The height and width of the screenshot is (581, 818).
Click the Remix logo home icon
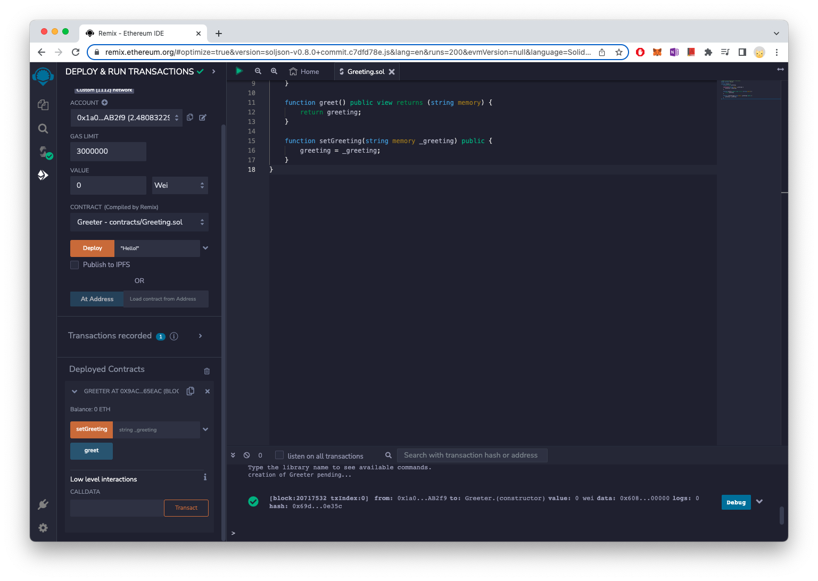(x=43, y=77)
